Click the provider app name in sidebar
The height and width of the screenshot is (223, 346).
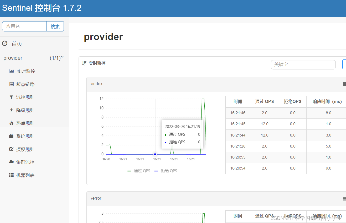pos(13,58)
